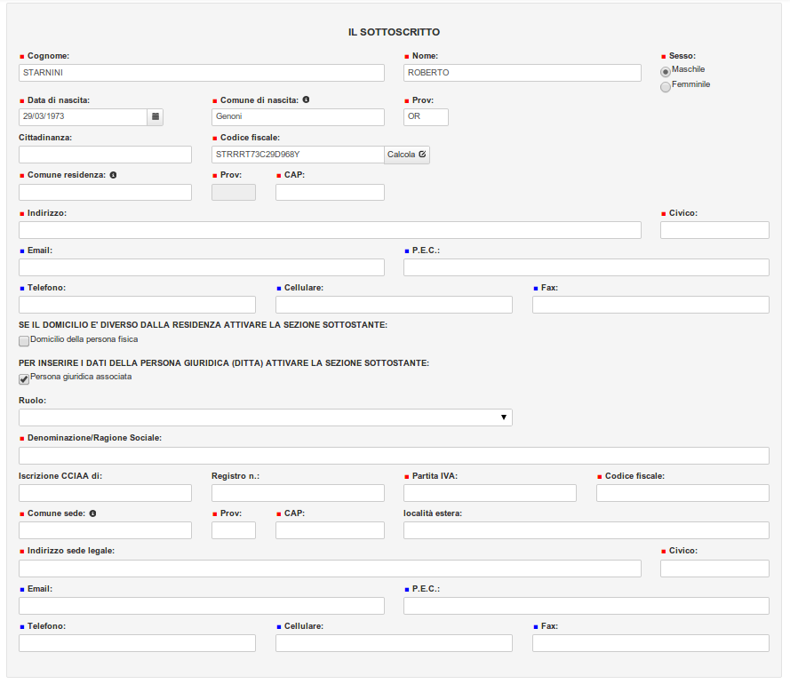
Task: Click the IL SOTTOSCRITTO heading
Action: pos(394,32)
